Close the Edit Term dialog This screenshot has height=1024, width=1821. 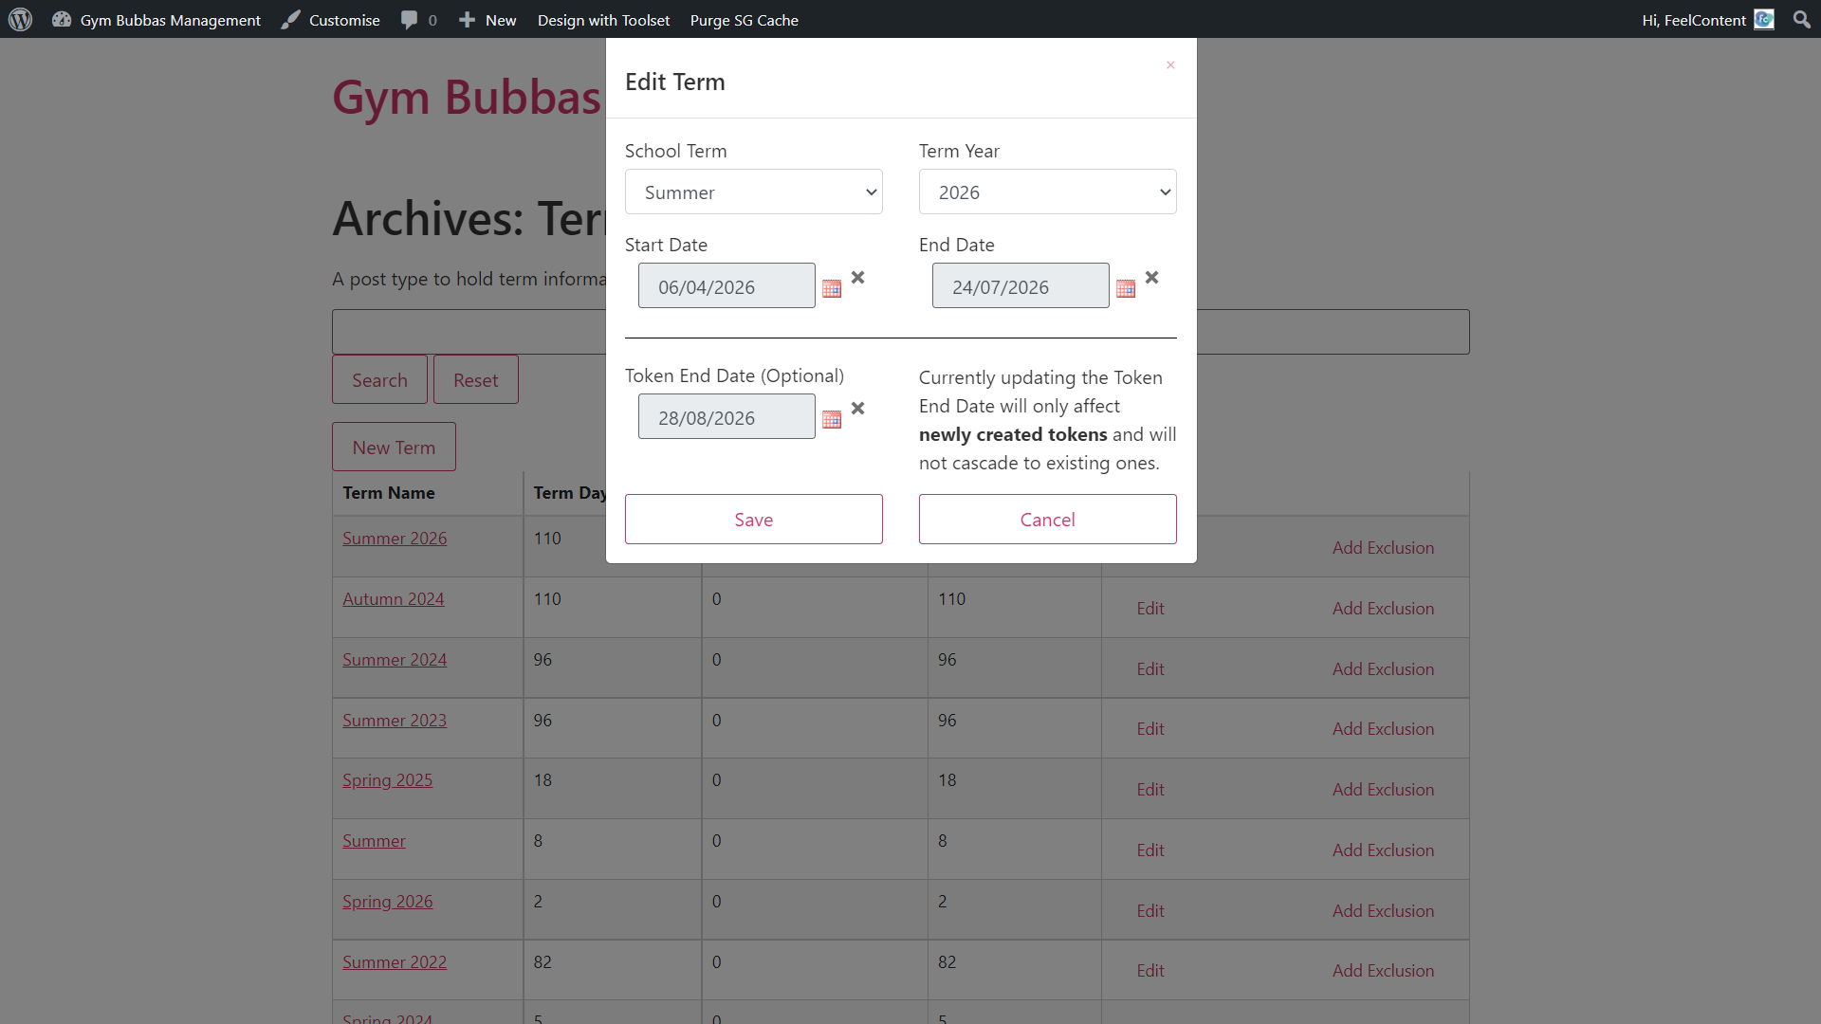pyautogui.click(x=1170, y=64)
